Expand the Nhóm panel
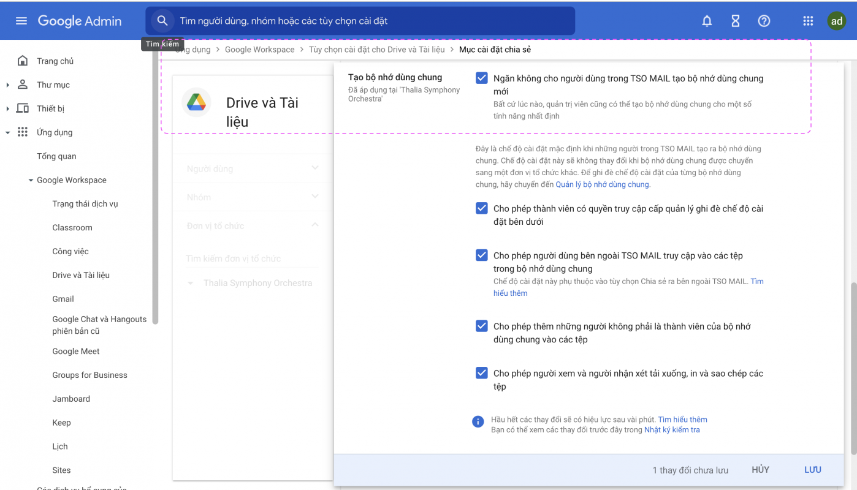Viewport: 857px width, 490px height. coord(315,197)
